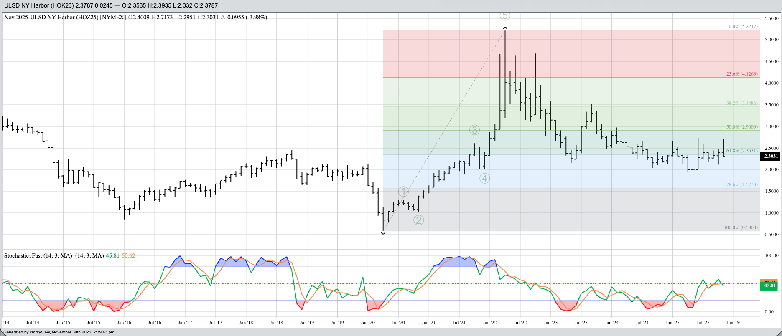
Task: Click the 23.6% (4.1263) Fibonacci label
Action: pos(742,74)
